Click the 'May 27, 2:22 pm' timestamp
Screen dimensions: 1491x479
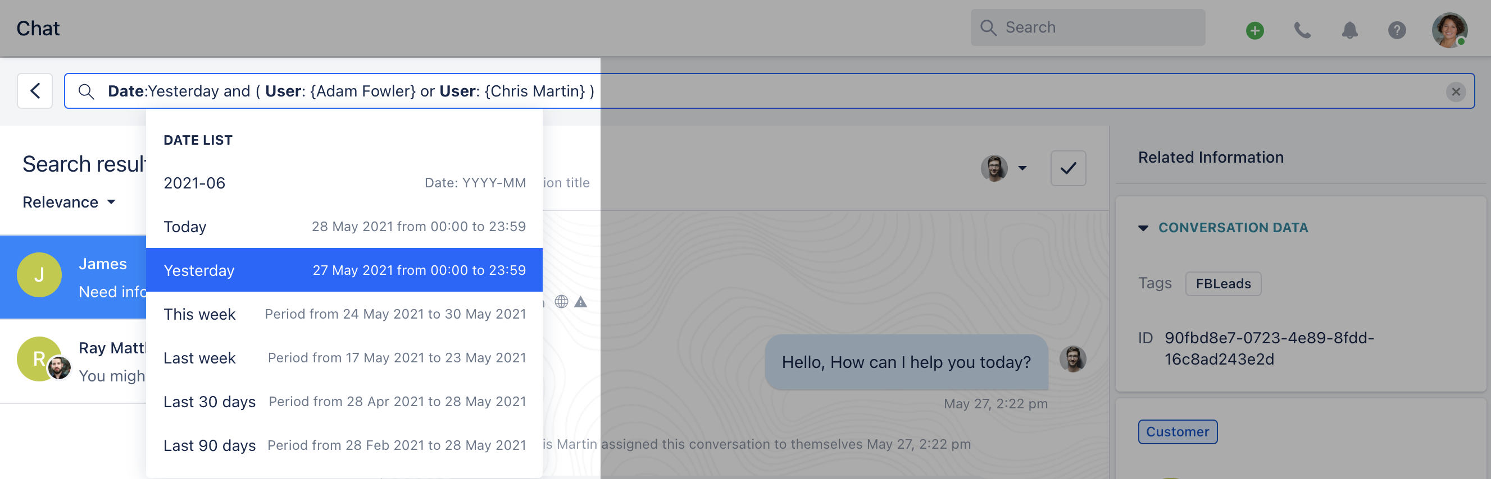point(995,404)
